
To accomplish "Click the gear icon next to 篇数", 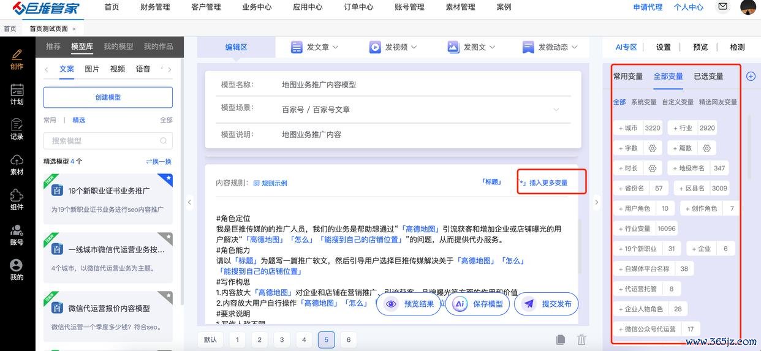I will [706, 148].
